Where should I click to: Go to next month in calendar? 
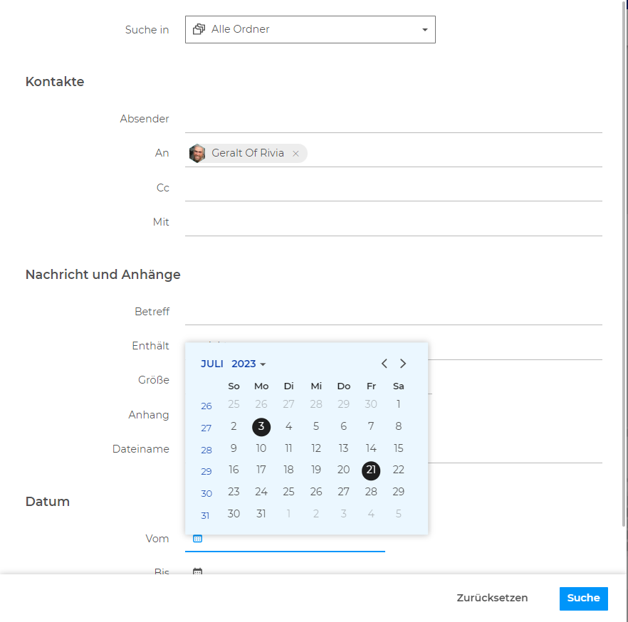pos(403,364)
